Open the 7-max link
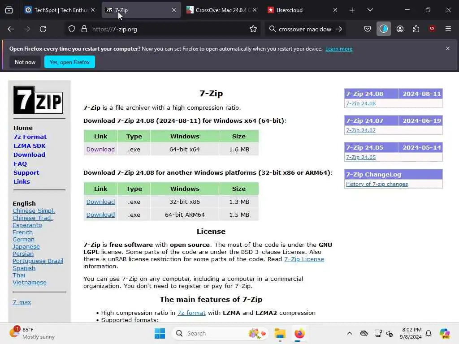Viewport: 459px width, 344px height. pyautogui.click(x=22, y=302)
